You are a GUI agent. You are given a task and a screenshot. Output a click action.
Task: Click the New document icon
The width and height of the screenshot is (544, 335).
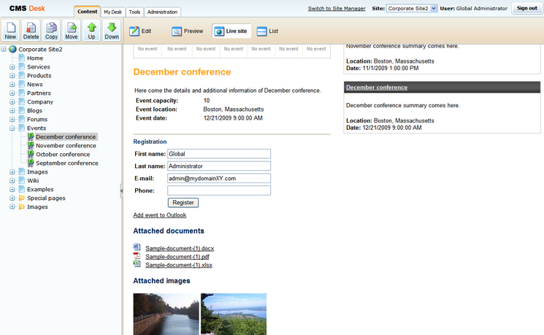[10, 31]
